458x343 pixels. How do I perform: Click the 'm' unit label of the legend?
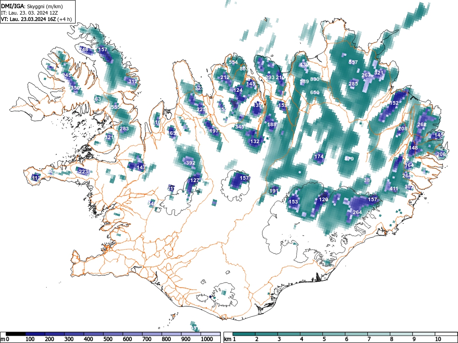(x=3, y=339)
